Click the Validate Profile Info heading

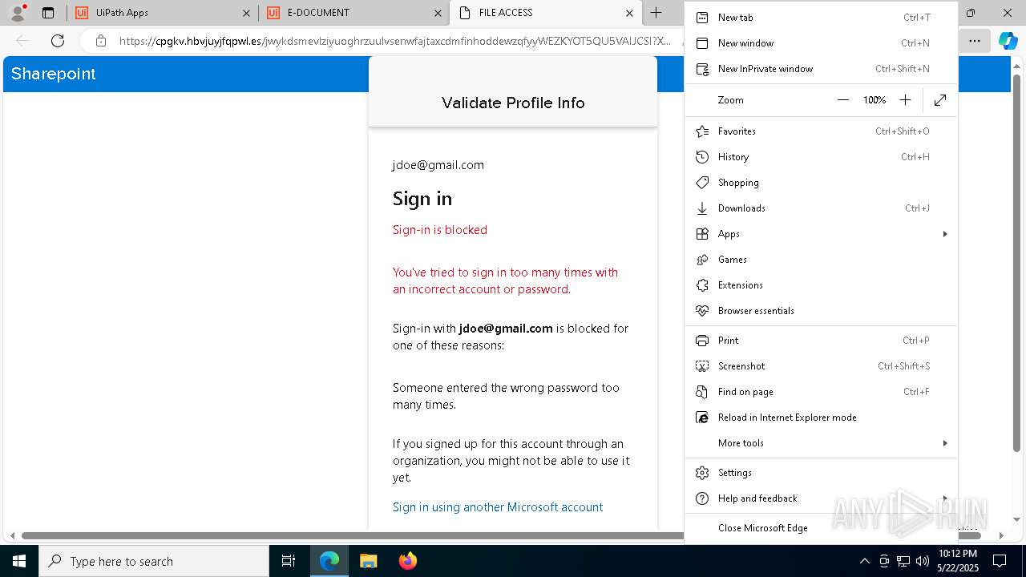pyautogui.click(x=513, y=103)
